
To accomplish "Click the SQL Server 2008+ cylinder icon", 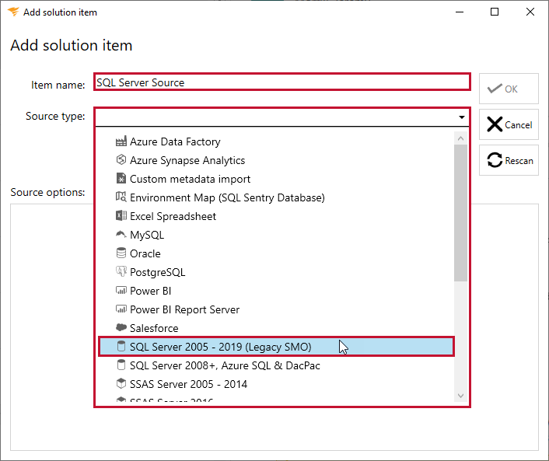I will pos(121,365).
